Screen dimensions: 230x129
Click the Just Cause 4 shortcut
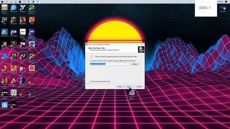click(14, 33)
